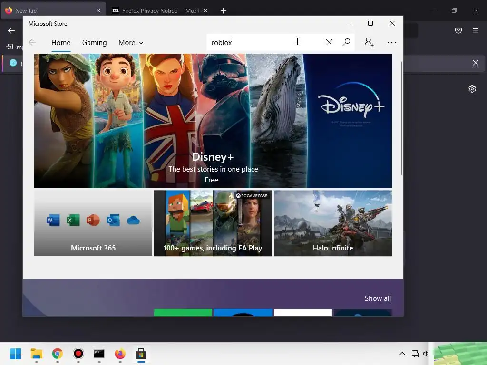Click the Microsoft Store taskbar icon

[141, 354]
